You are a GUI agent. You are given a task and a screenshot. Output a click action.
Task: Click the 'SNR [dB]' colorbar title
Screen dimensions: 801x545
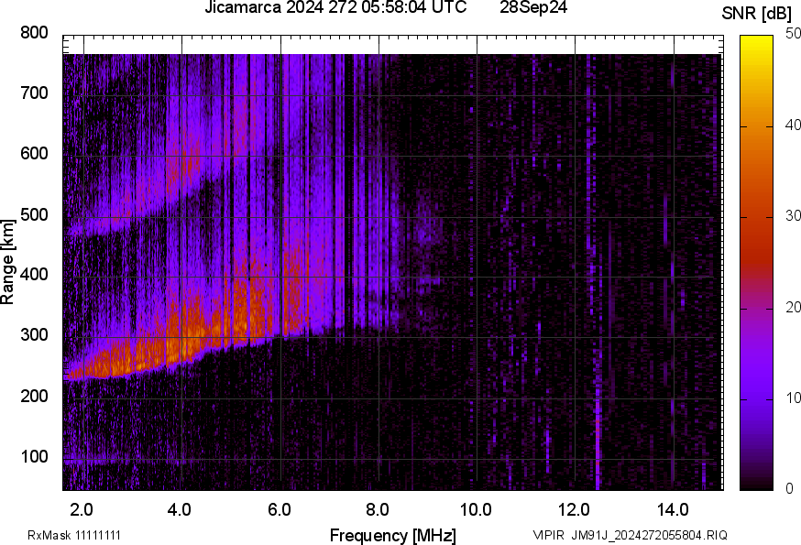coord(756,14)
